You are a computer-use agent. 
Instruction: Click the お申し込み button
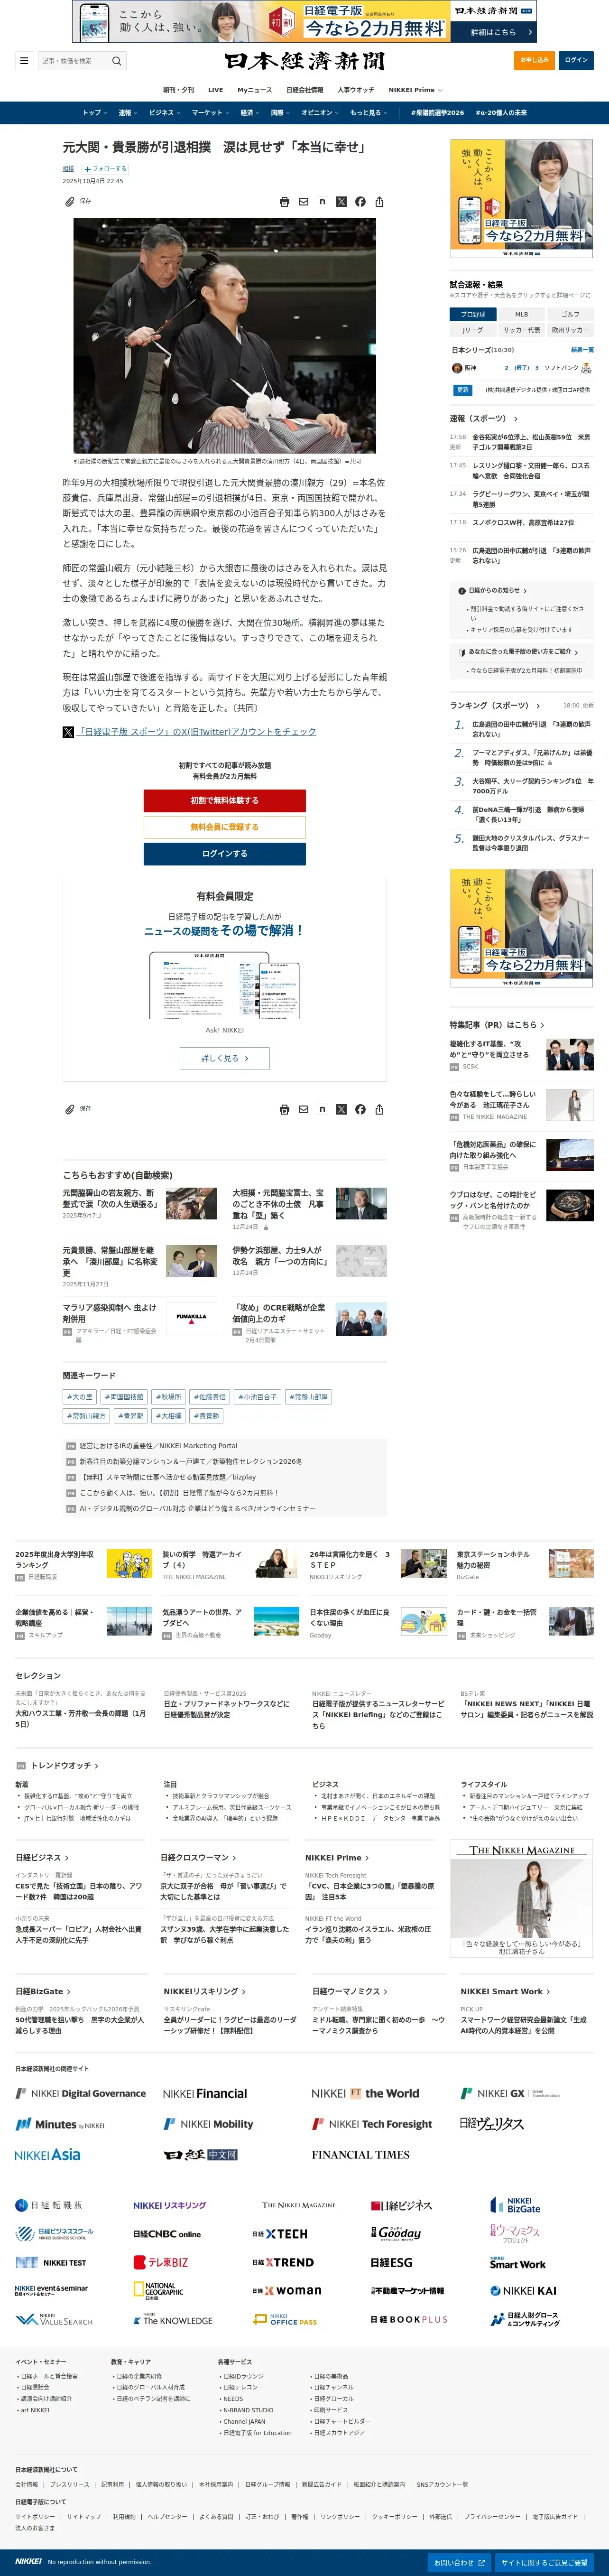tap(534, 60)
